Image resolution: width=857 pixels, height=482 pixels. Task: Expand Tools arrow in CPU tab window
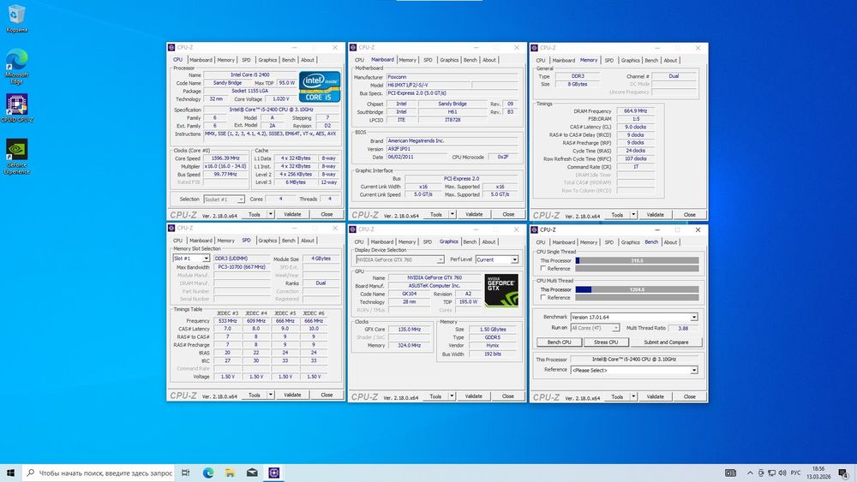pos(271,215)
